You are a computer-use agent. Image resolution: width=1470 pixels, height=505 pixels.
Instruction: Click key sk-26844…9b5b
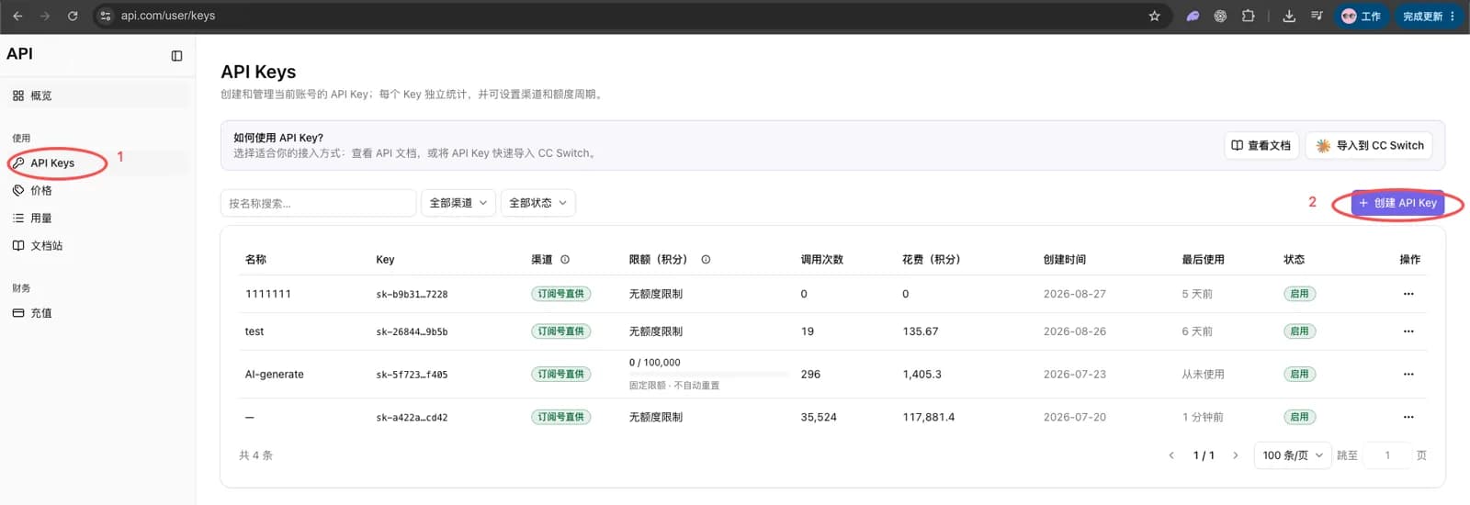412,331
